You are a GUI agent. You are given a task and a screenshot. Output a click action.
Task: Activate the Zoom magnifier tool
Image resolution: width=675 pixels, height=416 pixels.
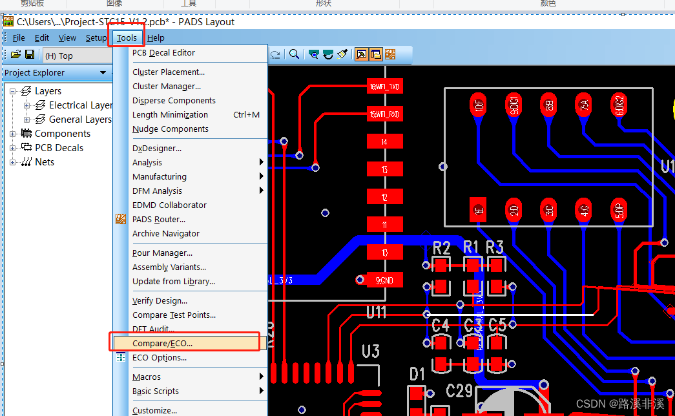click(x=294, y=54)
